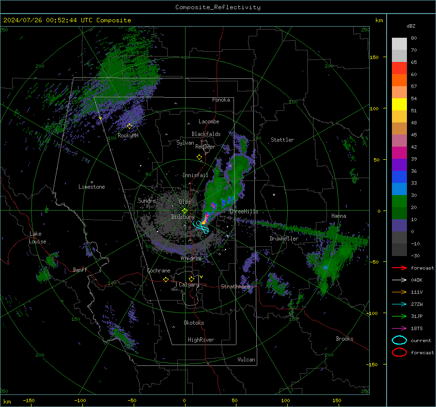
Task: Click the Sylvan label
Action: click(185, 143)
